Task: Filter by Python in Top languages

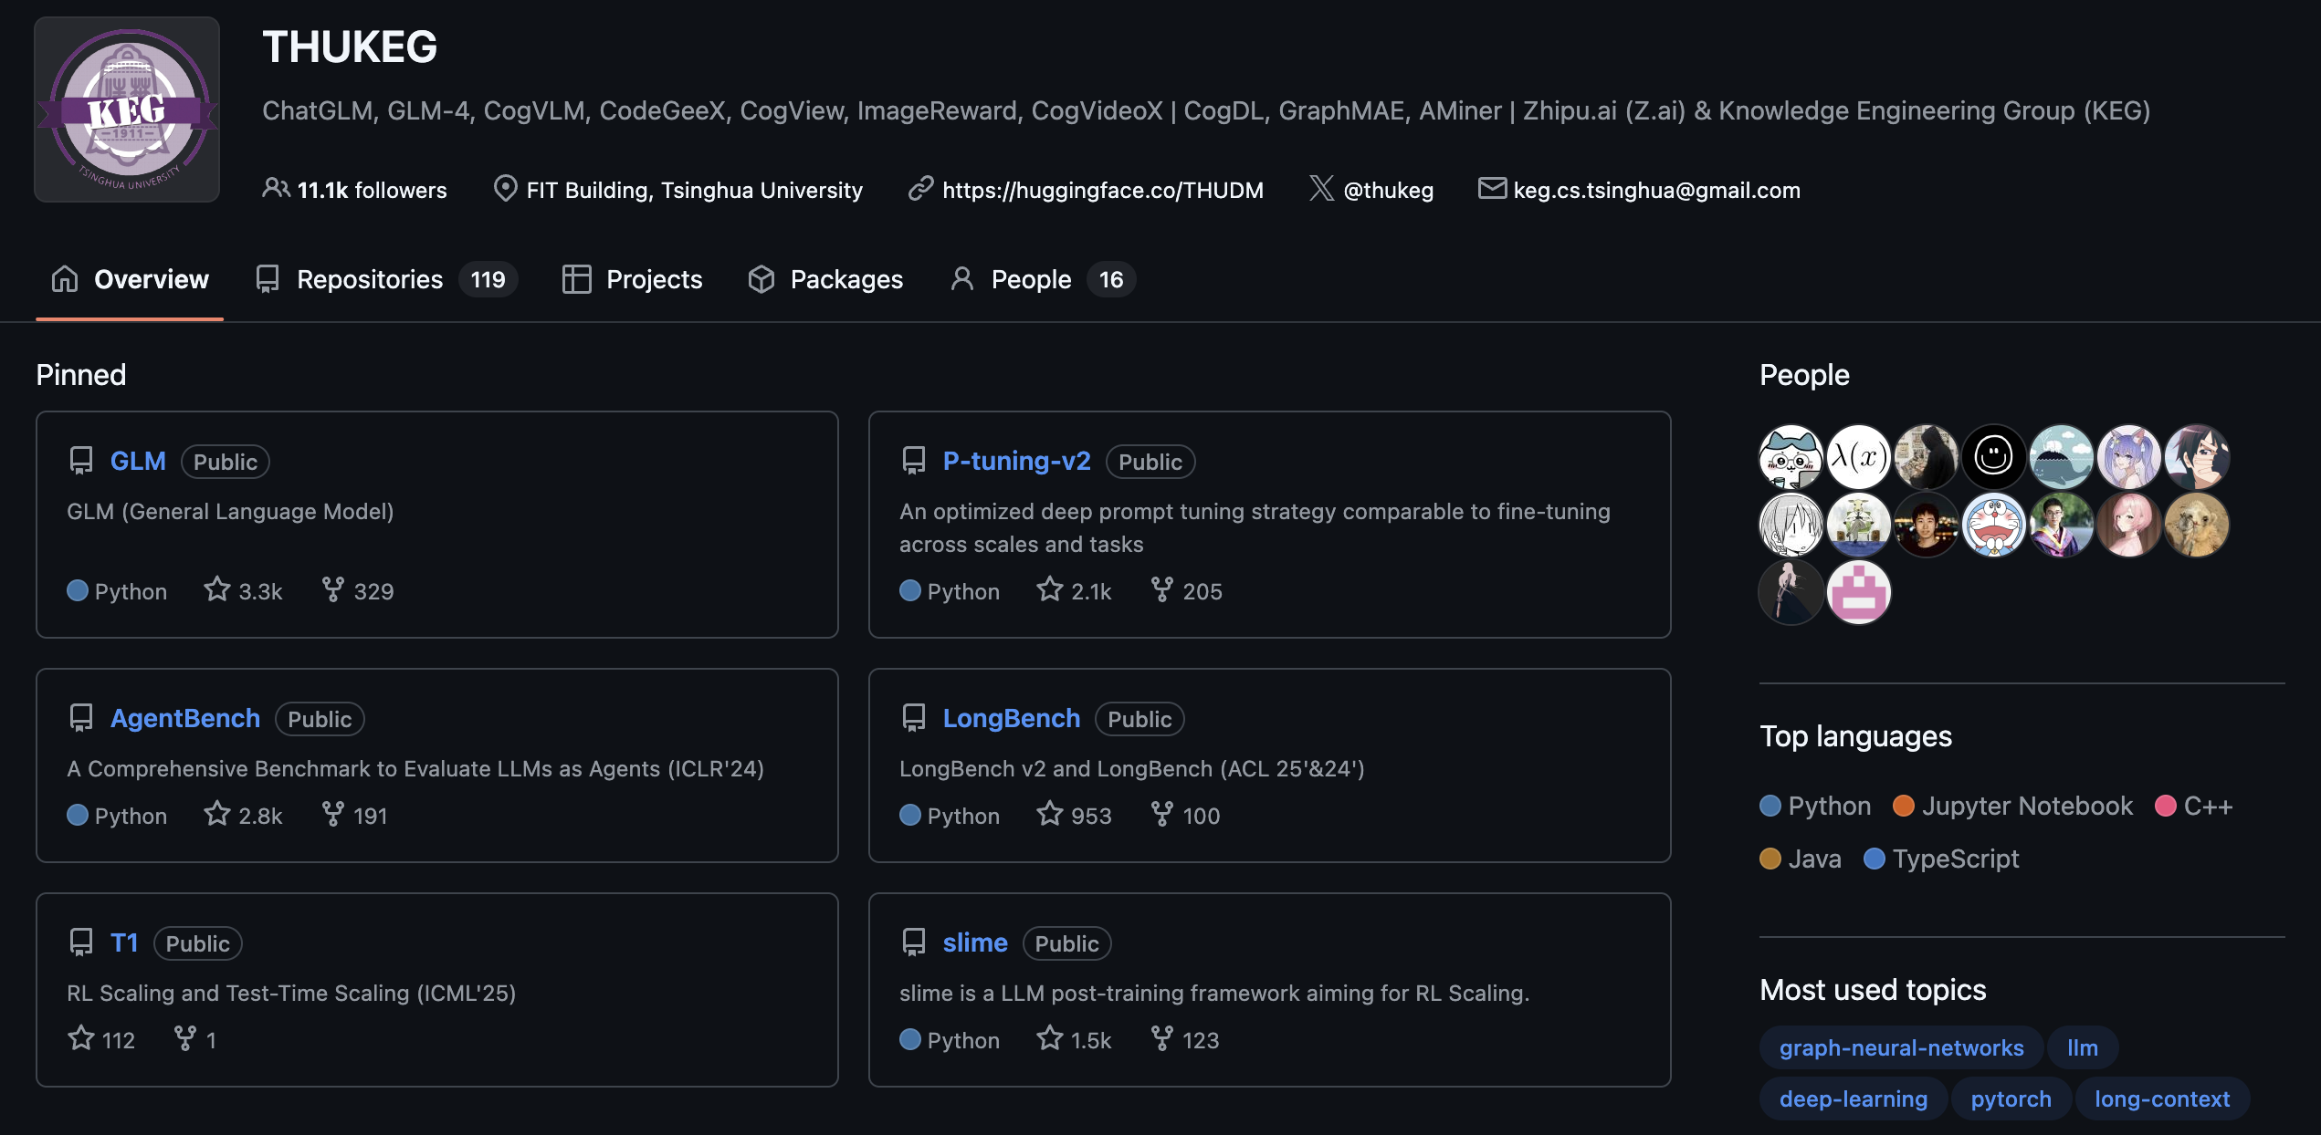Action: 1815,806
